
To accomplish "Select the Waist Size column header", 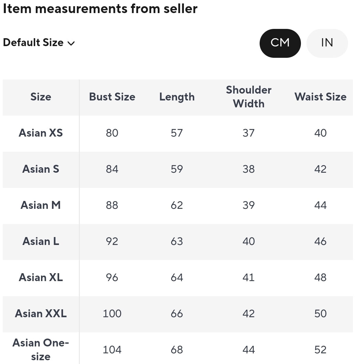I will 320,97.
